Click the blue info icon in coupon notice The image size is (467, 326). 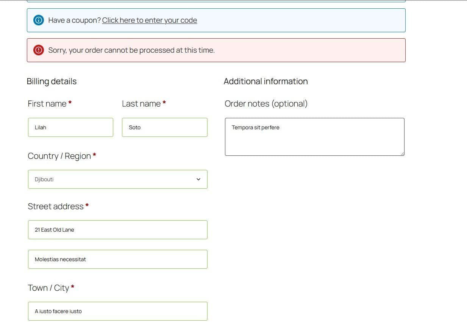pos(39,20)
